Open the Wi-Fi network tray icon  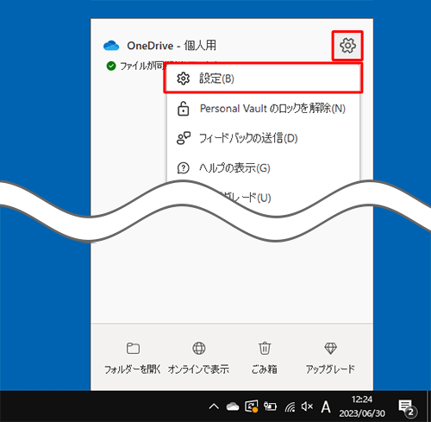click(290, 406)
